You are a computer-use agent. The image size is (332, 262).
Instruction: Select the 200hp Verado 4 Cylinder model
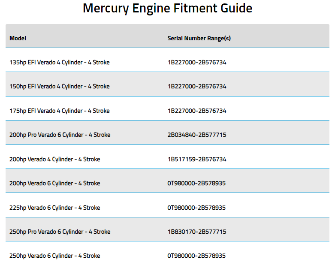pyautogui.click(x=55, y=160)
